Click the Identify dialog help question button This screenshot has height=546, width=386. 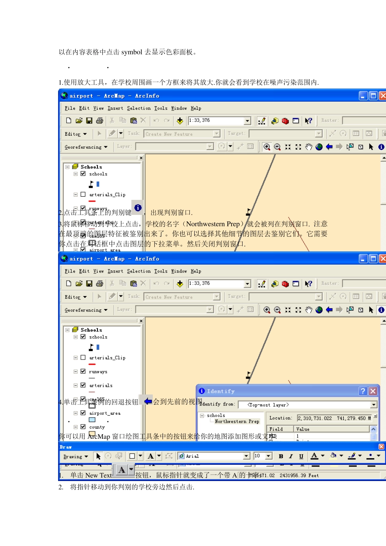(363, 391)
